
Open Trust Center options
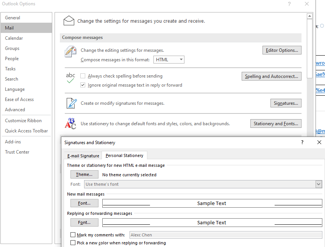pos(26,152)
